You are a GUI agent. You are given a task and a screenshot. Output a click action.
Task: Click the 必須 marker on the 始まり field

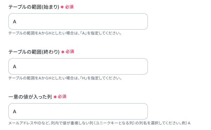(x=69, y=7)
